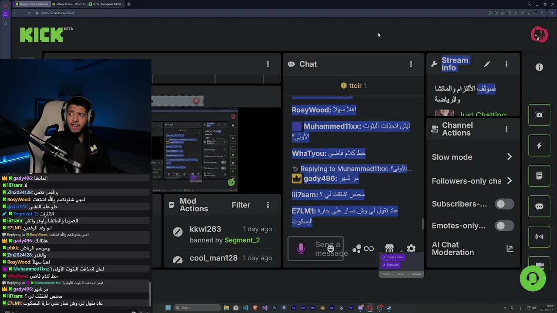The width and height of the screenshot is (557, 313).
Task: Click the Opera home sidebar icon
Action: tap(5, 14)
